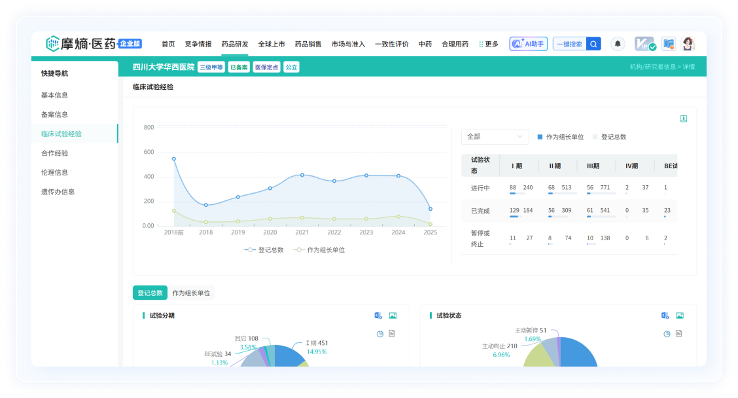
Task: Click the 摩熵·医药 logo
Action: point(94,44)
